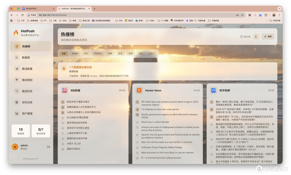
Task: Open 'Pi – A minimal terminal coding harness'
Action: (x=161, y=158)
